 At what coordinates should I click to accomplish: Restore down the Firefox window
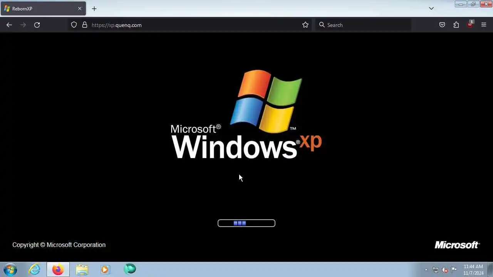coord(473,4)
